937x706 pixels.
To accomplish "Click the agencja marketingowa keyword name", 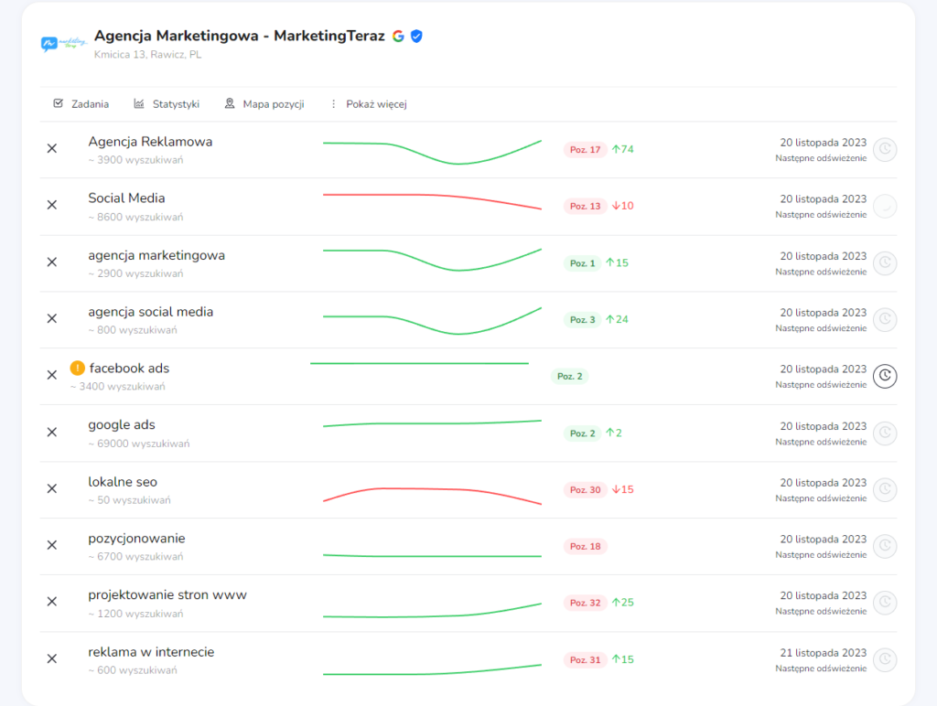I will (156, 255).
